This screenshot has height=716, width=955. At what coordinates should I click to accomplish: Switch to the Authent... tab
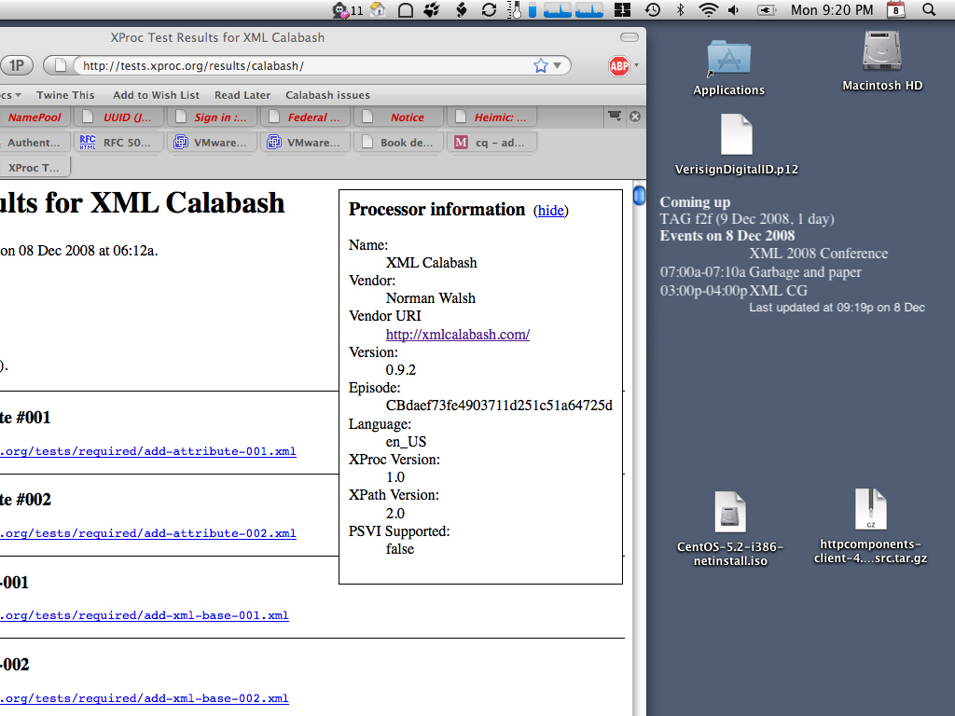(x=35, y=143)
